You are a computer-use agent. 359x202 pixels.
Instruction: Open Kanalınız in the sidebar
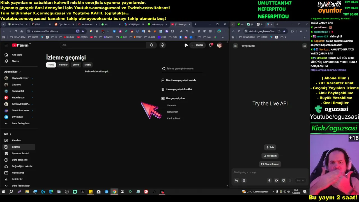[19, 141]
